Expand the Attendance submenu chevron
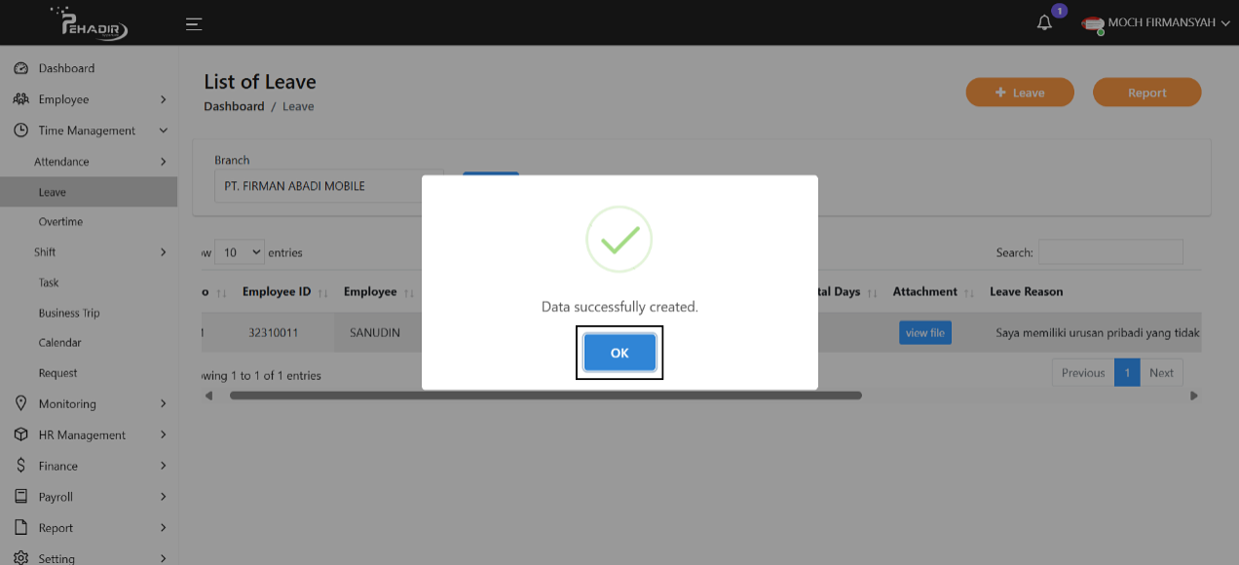 [163, 162]
